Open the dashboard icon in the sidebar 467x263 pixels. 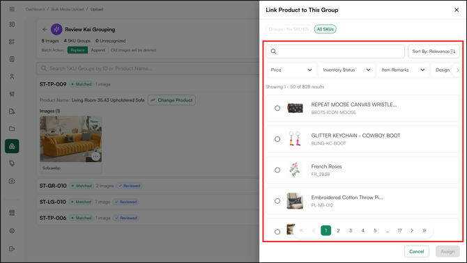12,24
